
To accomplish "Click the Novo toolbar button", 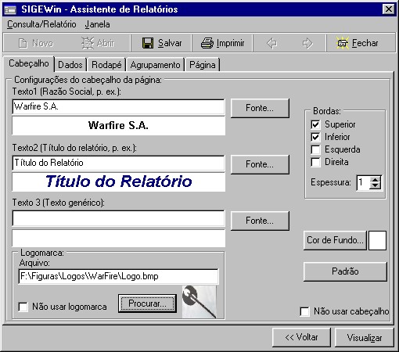I will coord(36,43).
